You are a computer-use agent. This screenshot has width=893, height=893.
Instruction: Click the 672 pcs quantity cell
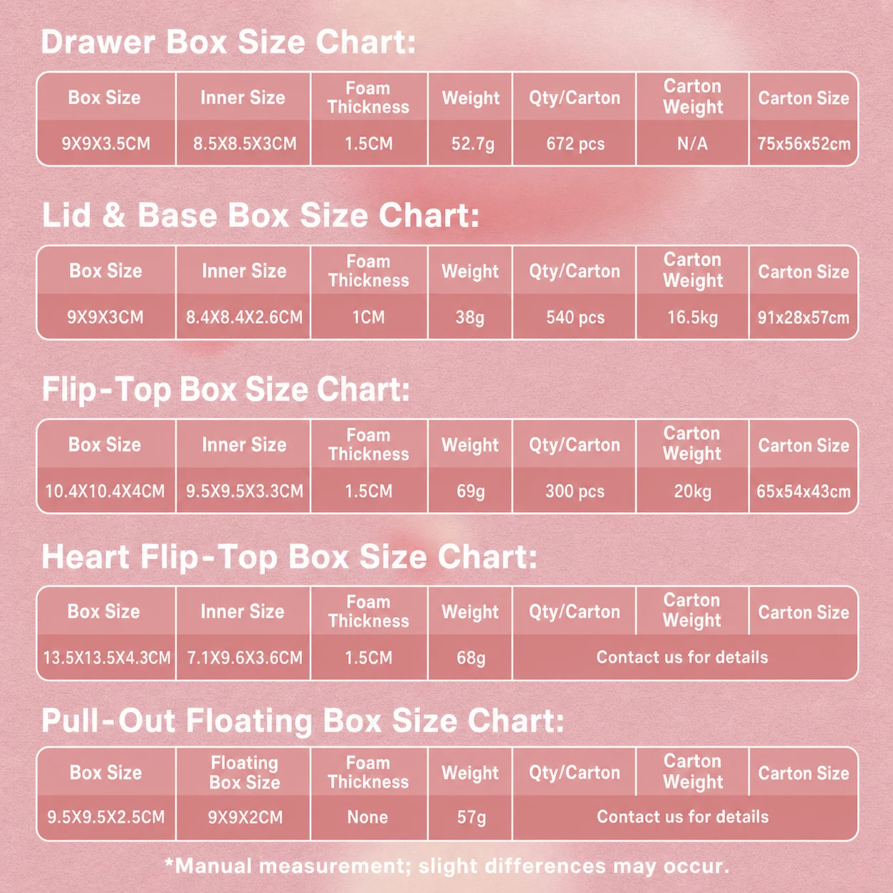tap(575, 143)
